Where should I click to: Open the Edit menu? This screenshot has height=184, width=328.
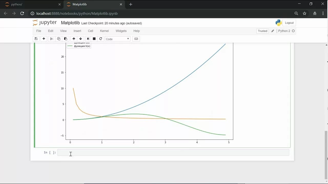(x=51, y=31)
